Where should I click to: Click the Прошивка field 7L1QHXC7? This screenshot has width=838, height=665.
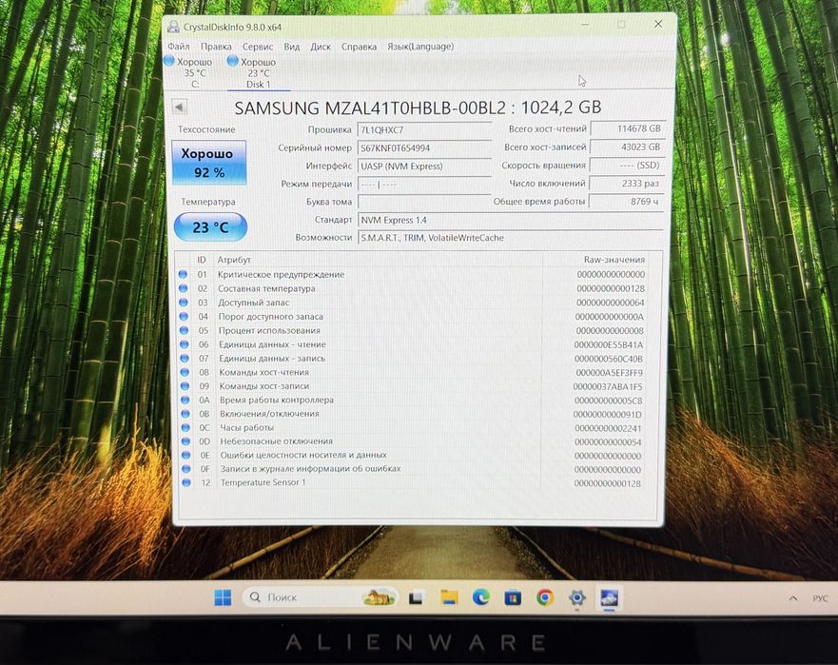pyautogui.click(x=424, y=130)
